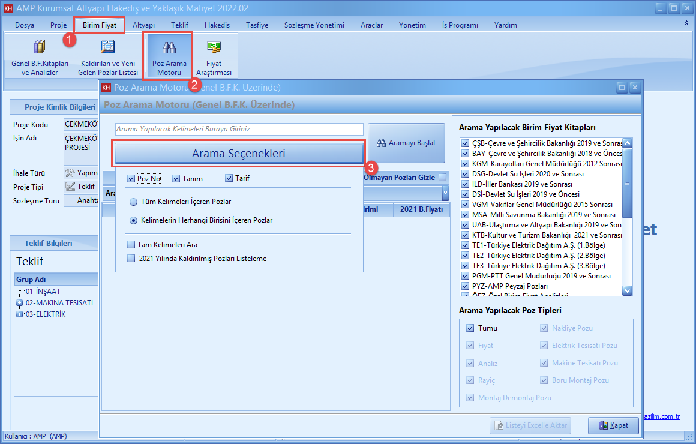The height and width of the screenshot is (444, 696).
Task: Toggle Olmayan Pozları Gizle checkbox
Action: tap(443, 177)
